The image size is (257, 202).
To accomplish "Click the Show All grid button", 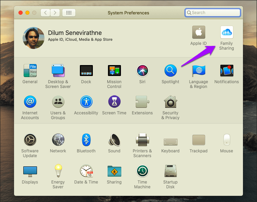I will pos(69,13).
